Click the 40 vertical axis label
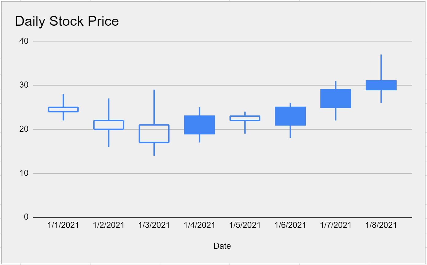The width and height of the screenshot is (427, 265). point(24,41)
